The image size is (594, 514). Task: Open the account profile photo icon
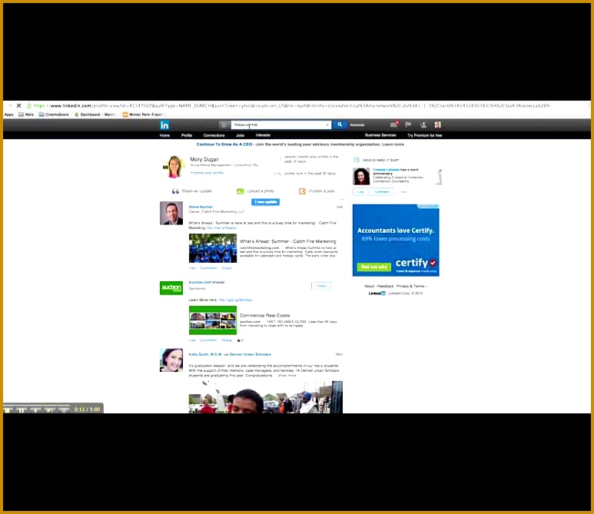[437, 124]
